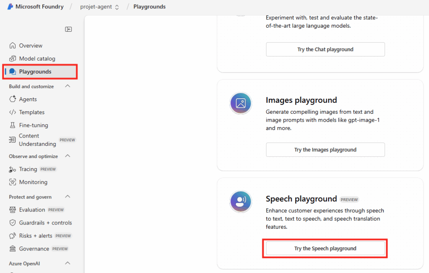Collapse the Observe and optimize section
Screen dimensions: 429x273
coord(67,156)
